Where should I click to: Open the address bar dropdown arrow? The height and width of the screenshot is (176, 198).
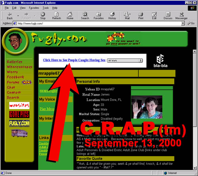(183, 23)
